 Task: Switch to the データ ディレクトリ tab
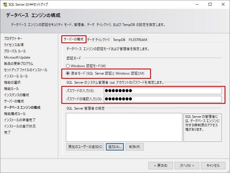(x=98, y=40)
